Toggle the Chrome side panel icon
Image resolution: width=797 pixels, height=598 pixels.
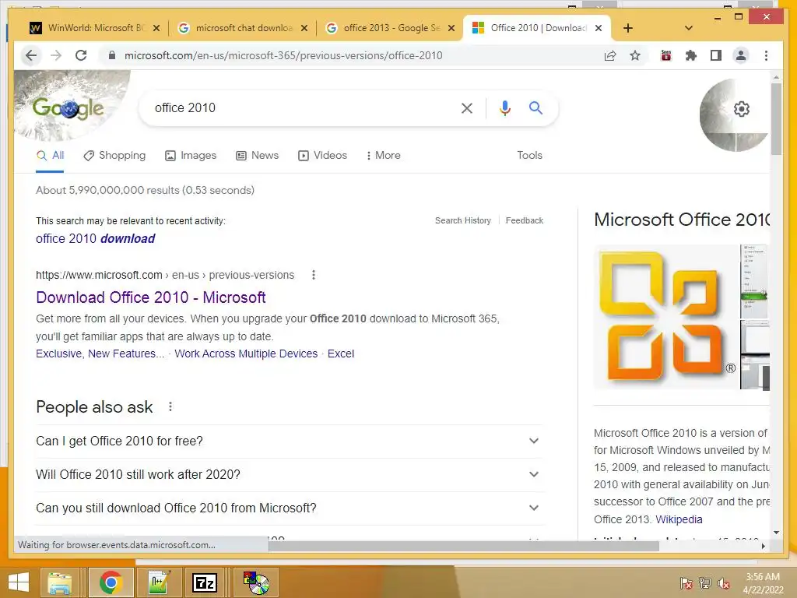tap(716, 55)
